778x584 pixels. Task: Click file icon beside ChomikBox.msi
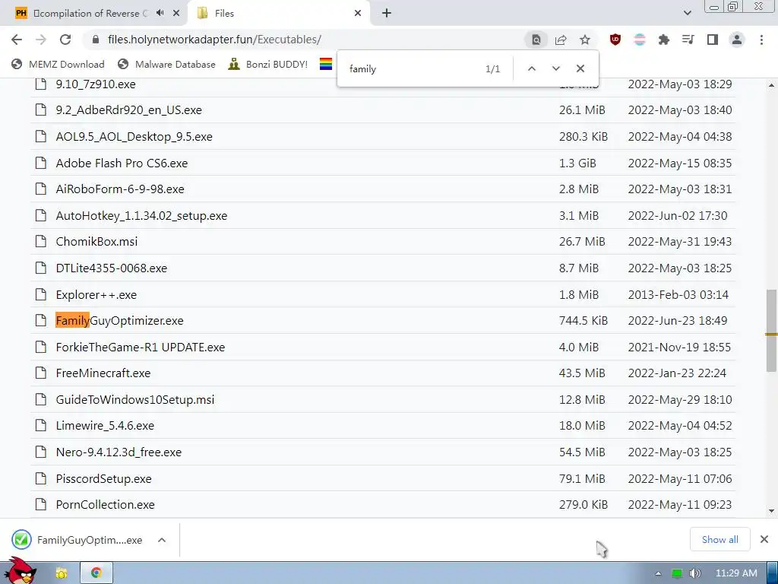pyautogui.click(x=41, y=241)
